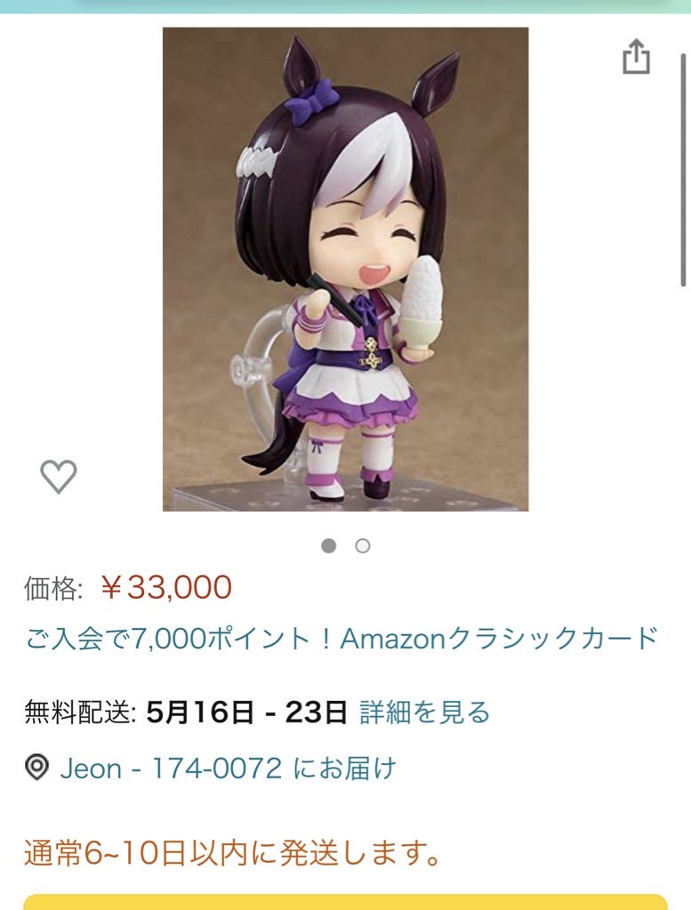Tap the location pin icon

(36, 768)
